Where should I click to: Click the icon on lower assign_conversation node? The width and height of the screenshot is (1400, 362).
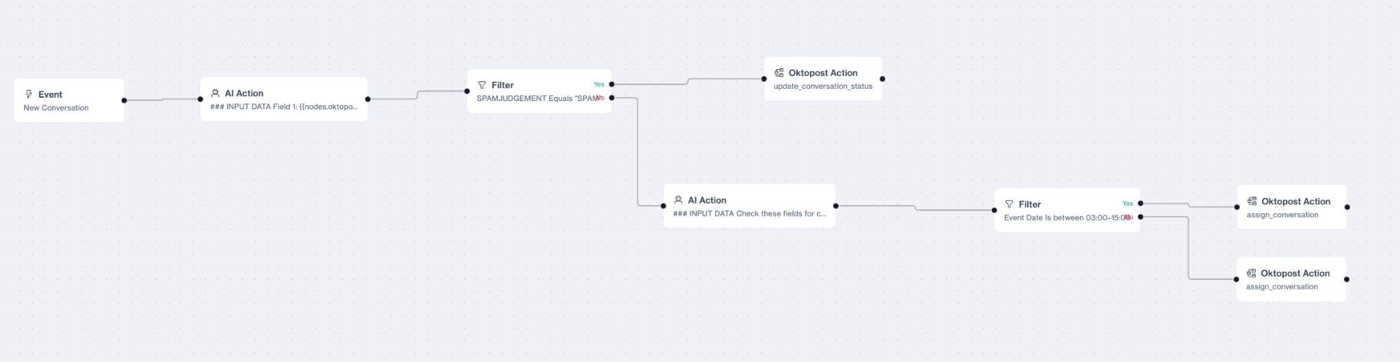click(1251, 273)
